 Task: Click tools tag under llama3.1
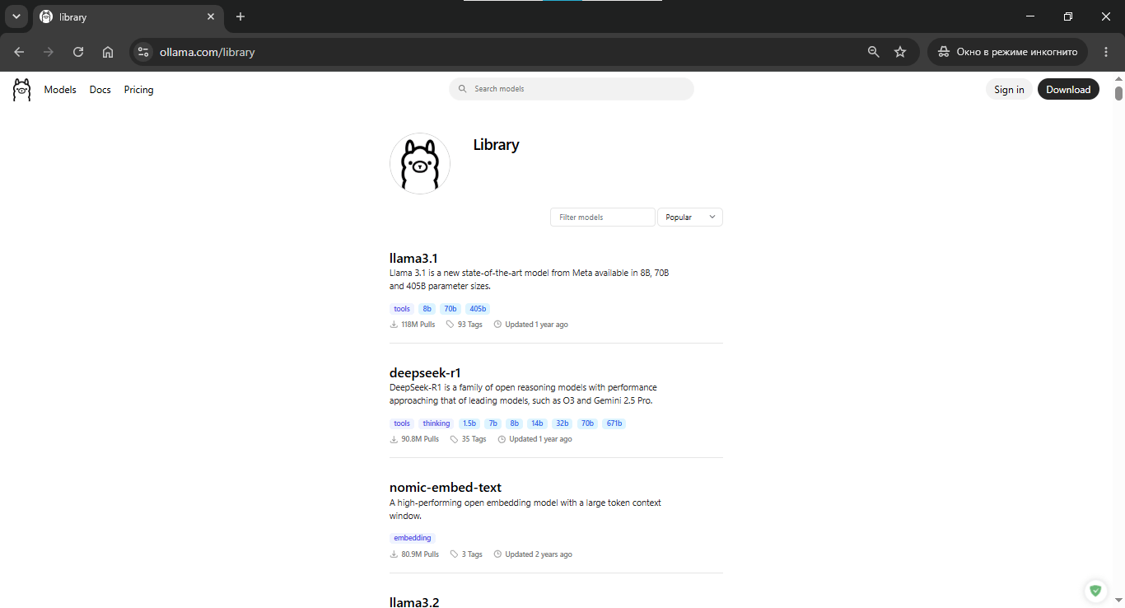(x=402, y=309)
